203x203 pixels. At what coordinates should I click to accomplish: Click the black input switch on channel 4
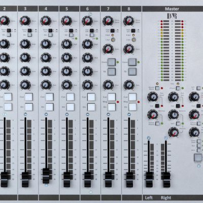(x=50, y=30)
